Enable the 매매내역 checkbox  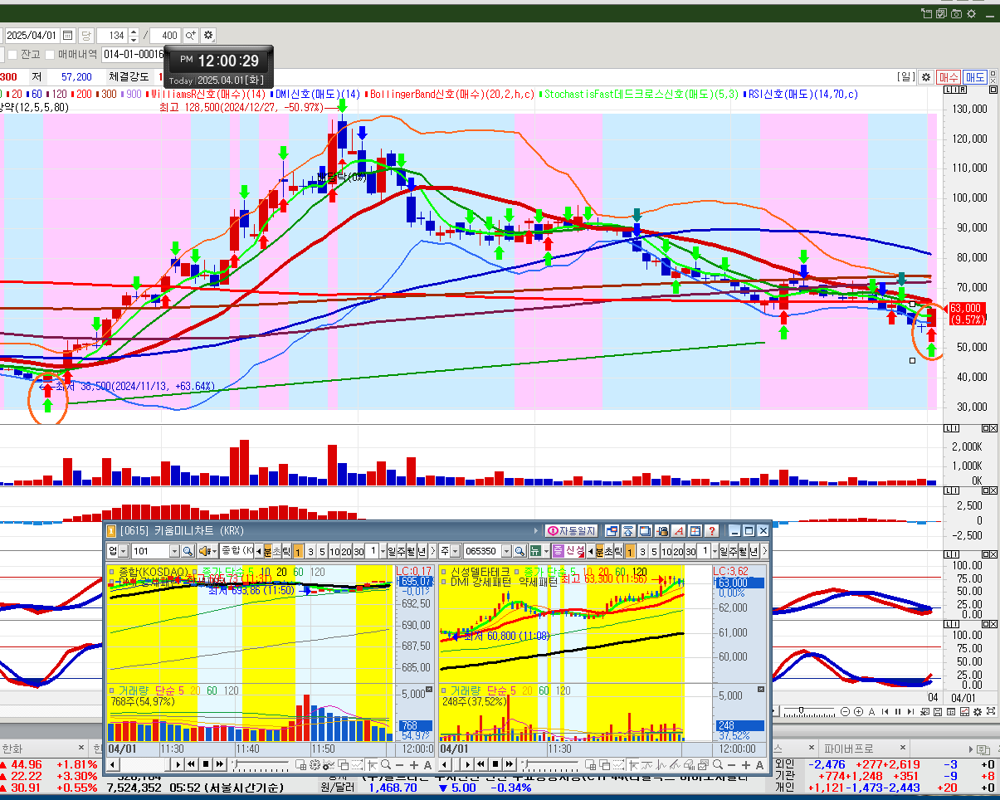[50, 55]
